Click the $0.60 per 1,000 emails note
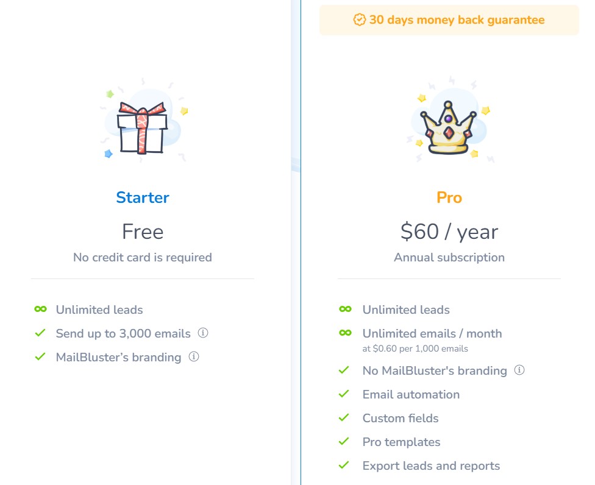This screenshot has height=485, width=595. pyautogui.click(x=415, y=349)
